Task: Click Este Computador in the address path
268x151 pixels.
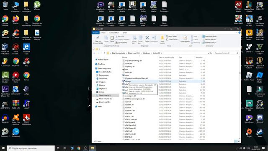Action: pos(119,53)
